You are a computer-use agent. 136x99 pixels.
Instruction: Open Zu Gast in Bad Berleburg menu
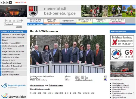tap(117, 21)
